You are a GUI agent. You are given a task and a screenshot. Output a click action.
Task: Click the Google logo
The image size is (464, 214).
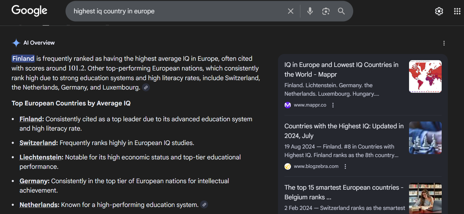coord(29,11)
